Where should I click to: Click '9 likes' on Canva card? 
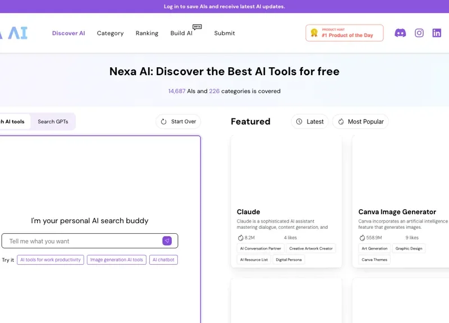(412, 238)
